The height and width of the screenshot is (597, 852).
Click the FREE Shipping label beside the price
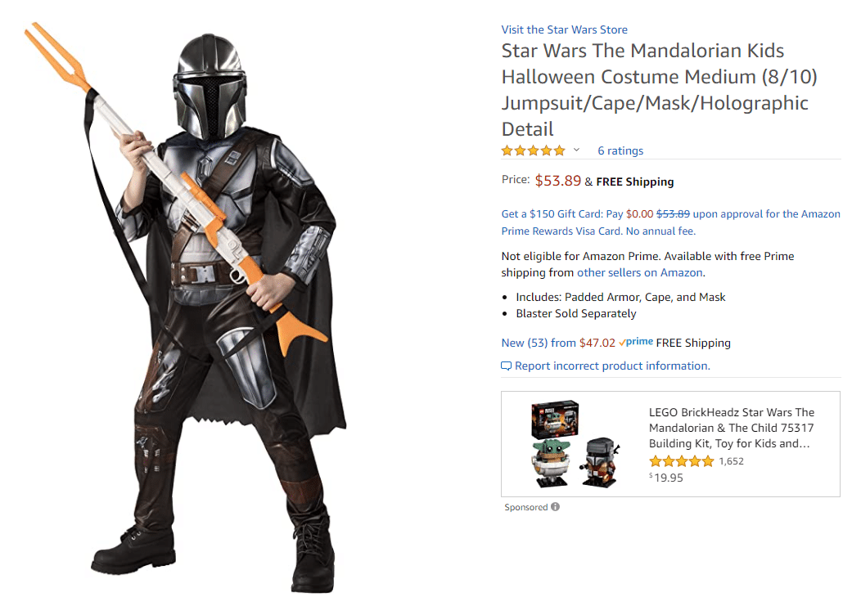pos(634,182)
